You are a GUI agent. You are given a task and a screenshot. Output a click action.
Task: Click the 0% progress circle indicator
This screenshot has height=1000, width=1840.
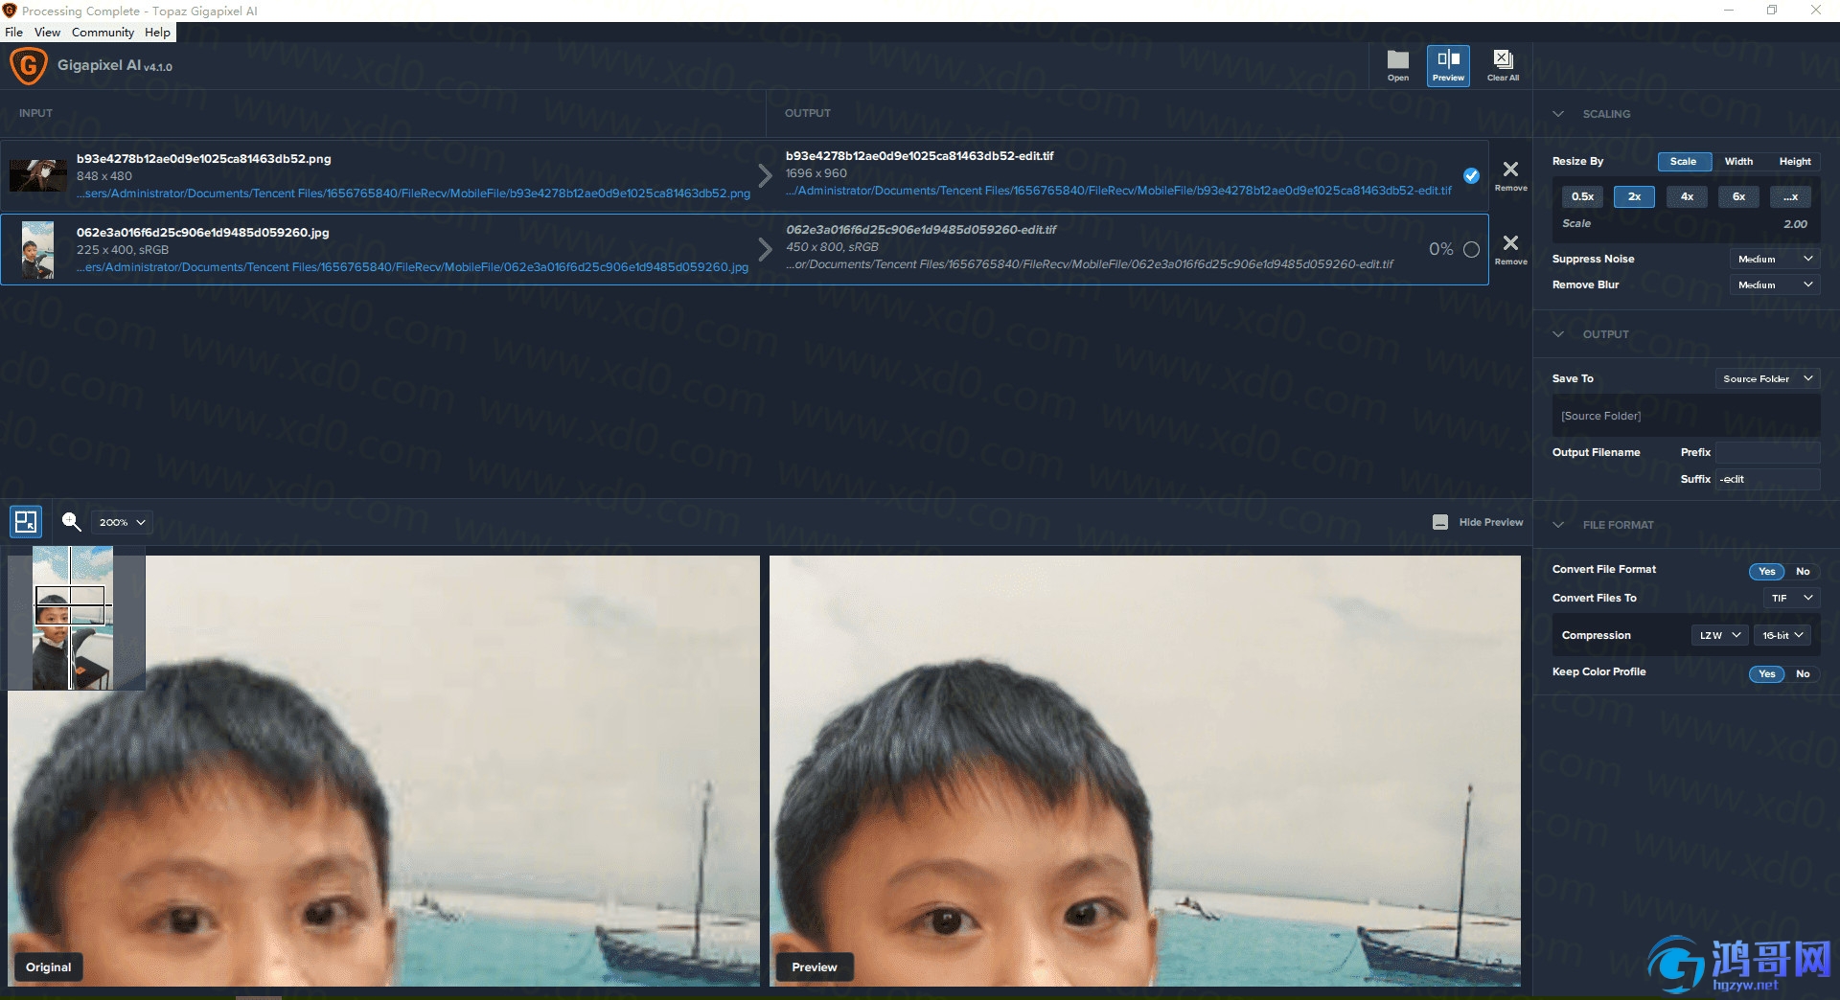coord(1471,249)
